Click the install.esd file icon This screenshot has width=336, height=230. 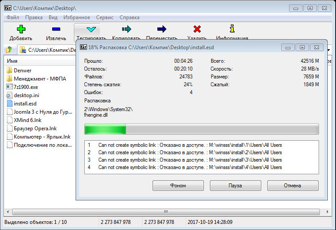click(x=10, y=103)
